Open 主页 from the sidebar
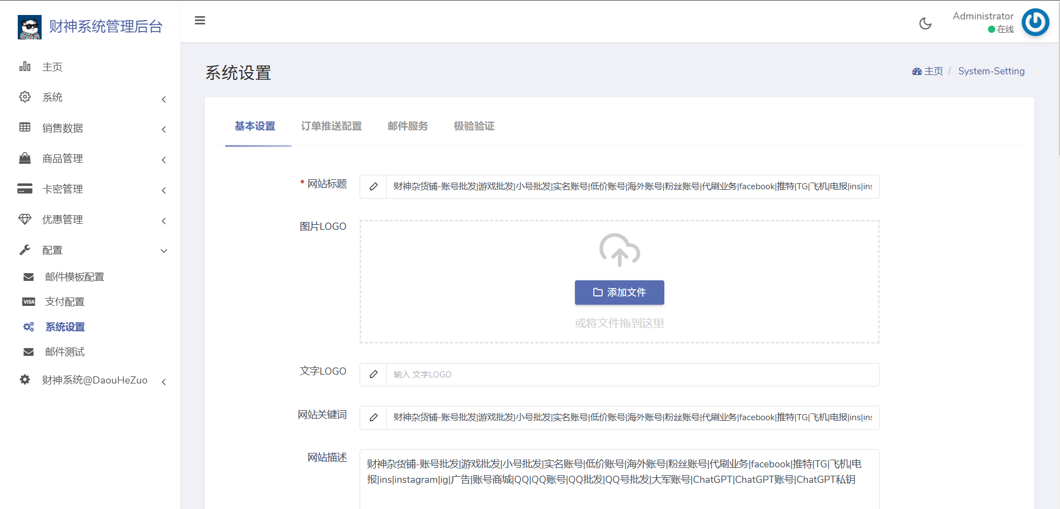1060x509 pixels. (x=52, y=67)
